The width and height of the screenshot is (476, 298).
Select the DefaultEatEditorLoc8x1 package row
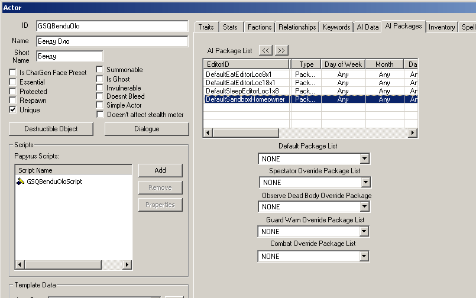pos(310,74)
